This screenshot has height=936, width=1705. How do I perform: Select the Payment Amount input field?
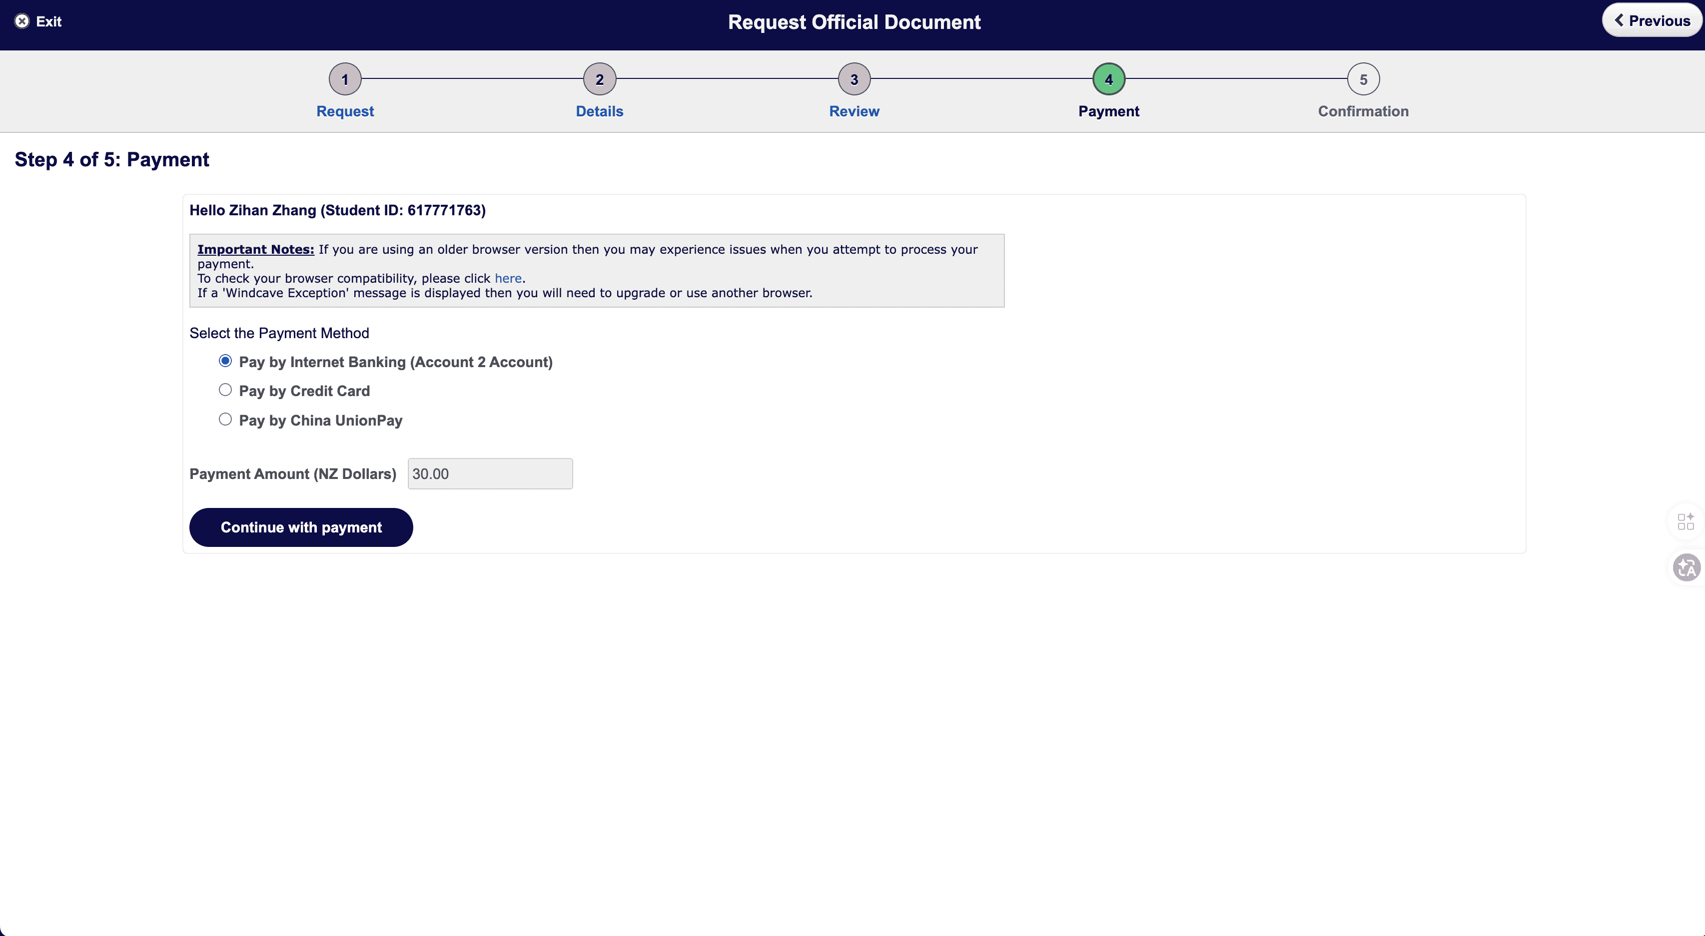click(x=490, y=473)
